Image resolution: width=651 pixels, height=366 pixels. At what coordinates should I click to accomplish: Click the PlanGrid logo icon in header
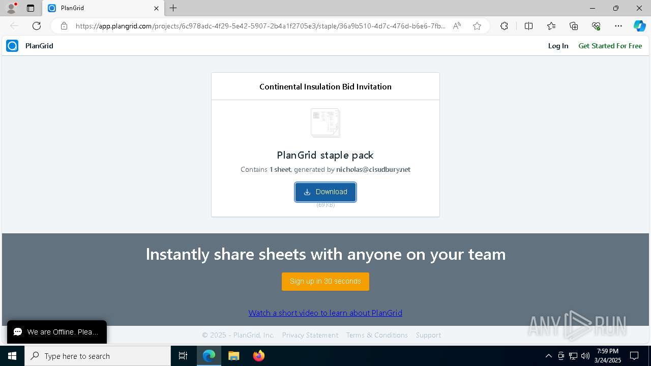tap(12, 46)
